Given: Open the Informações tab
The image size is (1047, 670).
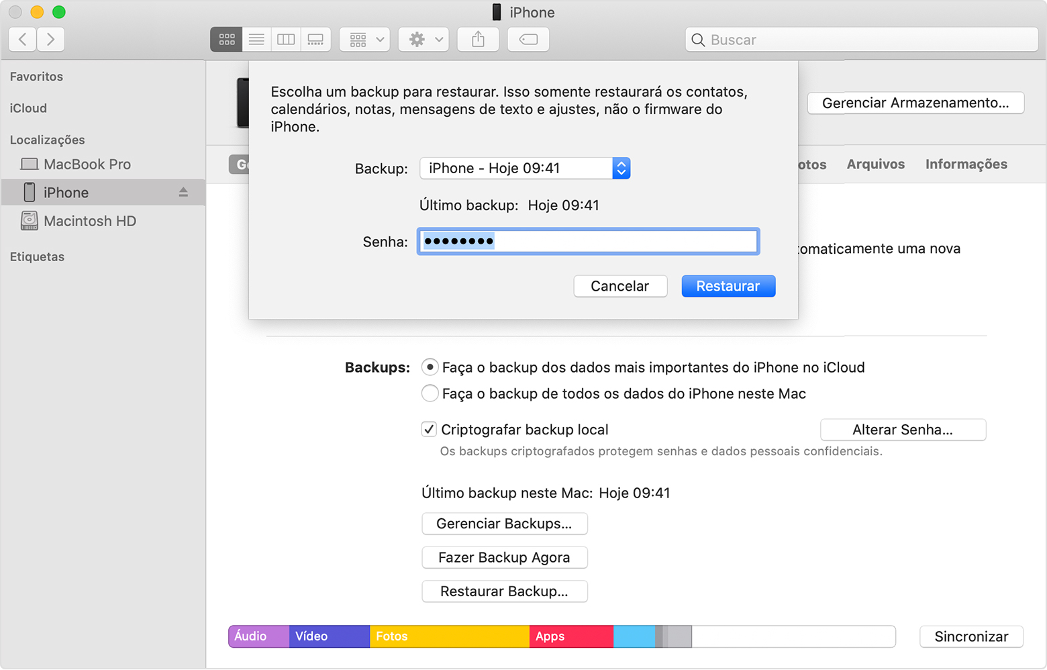Looking at the screenshot, I should coord(966,164).
